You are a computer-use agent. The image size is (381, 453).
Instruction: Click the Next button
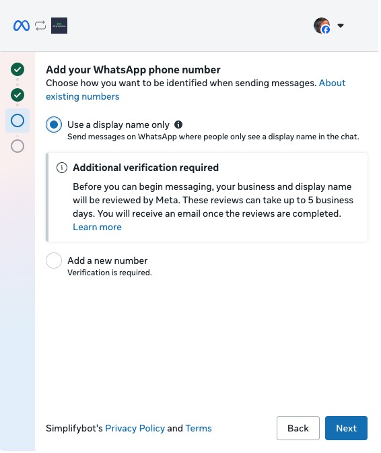click(346, 428)
